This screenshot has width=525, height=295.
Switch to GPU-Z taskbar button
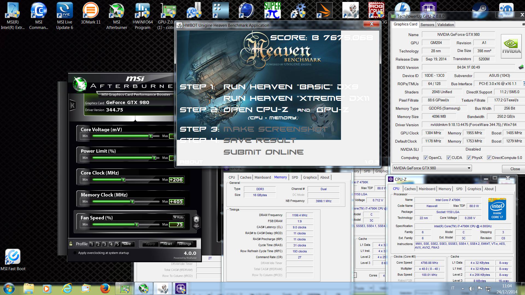[125, 288]
